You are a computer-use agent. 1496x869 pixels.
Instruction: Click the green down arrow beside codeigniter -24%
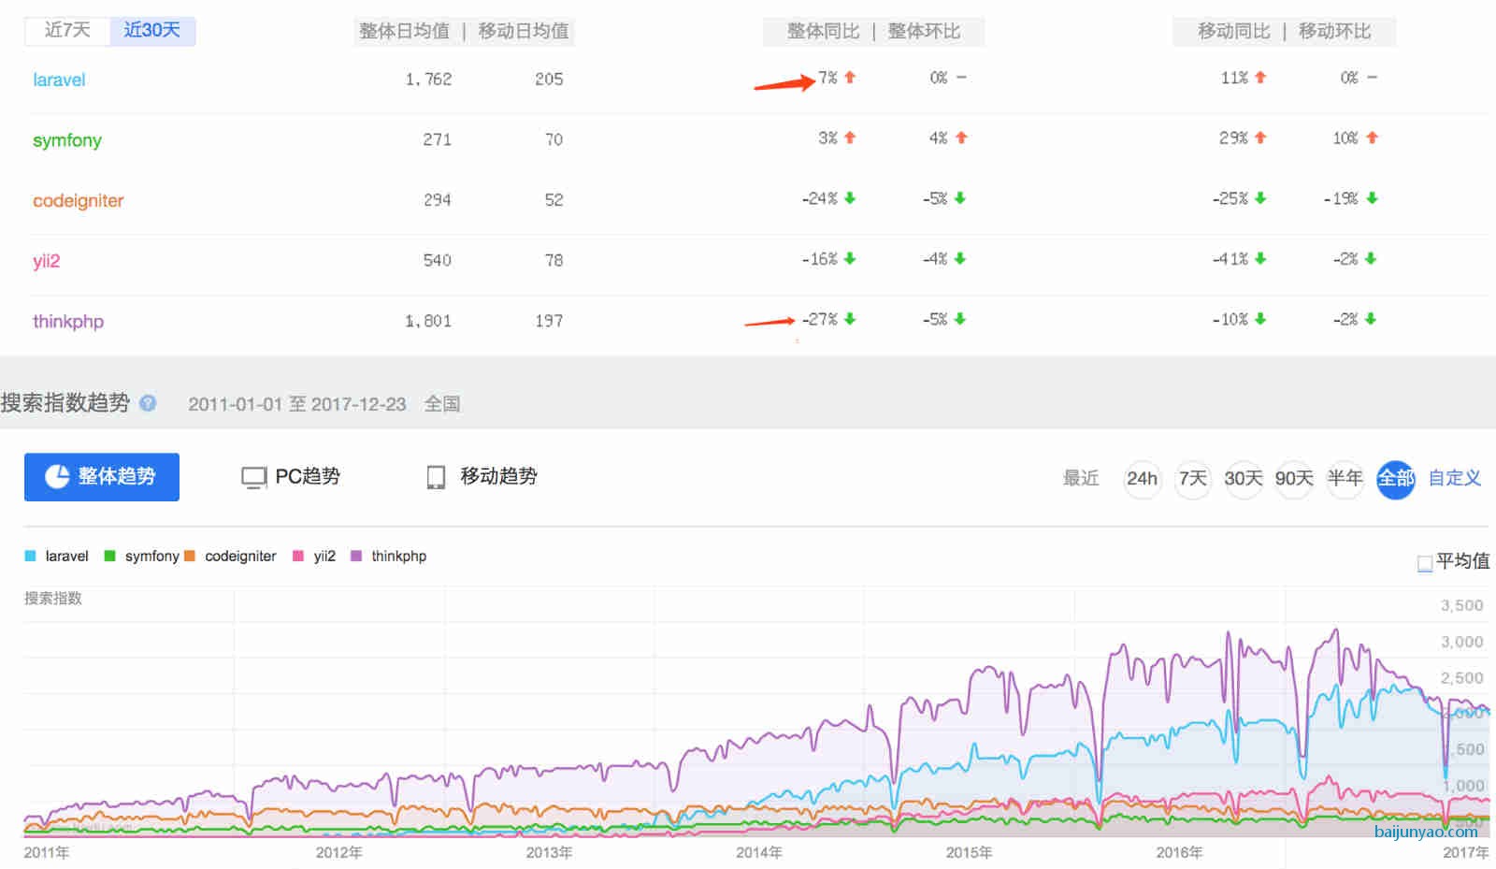pyautogui.click(x=850, y=198)
